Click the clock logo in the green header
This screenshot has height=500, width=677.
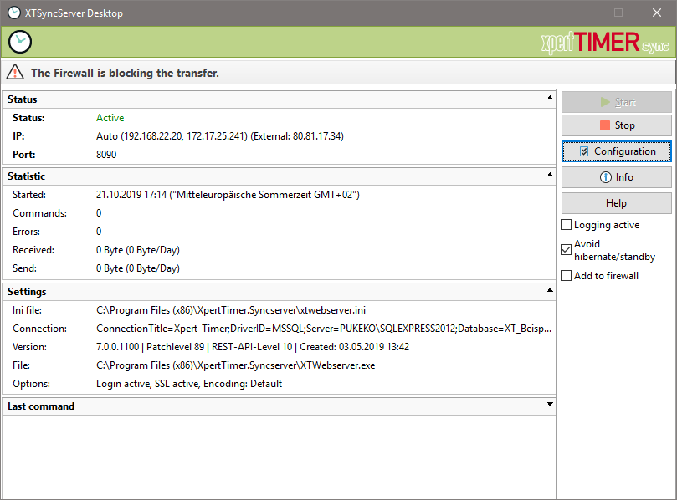20,42
